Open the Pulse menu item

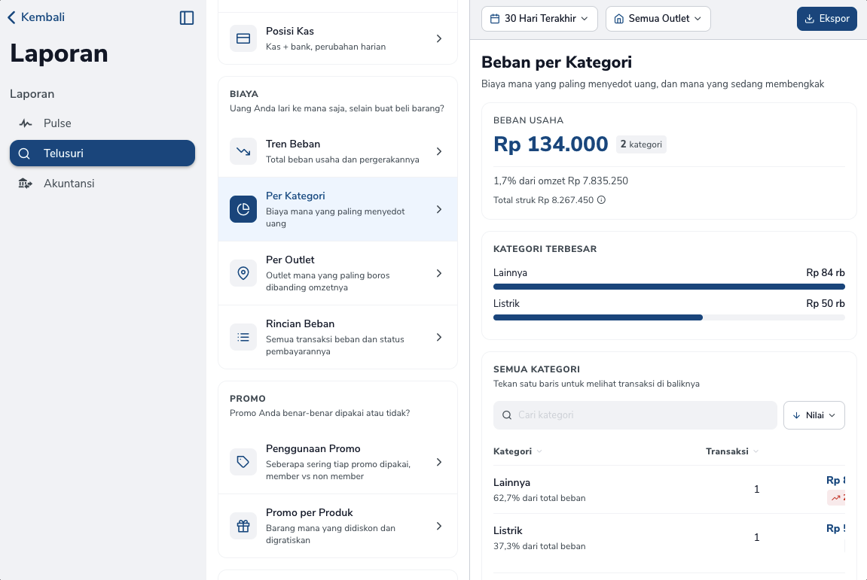[x=102, y=123]
